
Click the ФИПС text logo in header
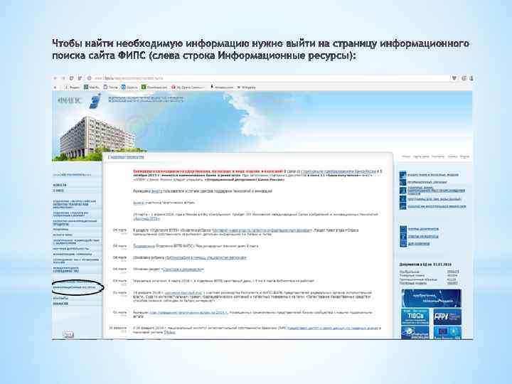pyautogui.click(x=69, y=100)
